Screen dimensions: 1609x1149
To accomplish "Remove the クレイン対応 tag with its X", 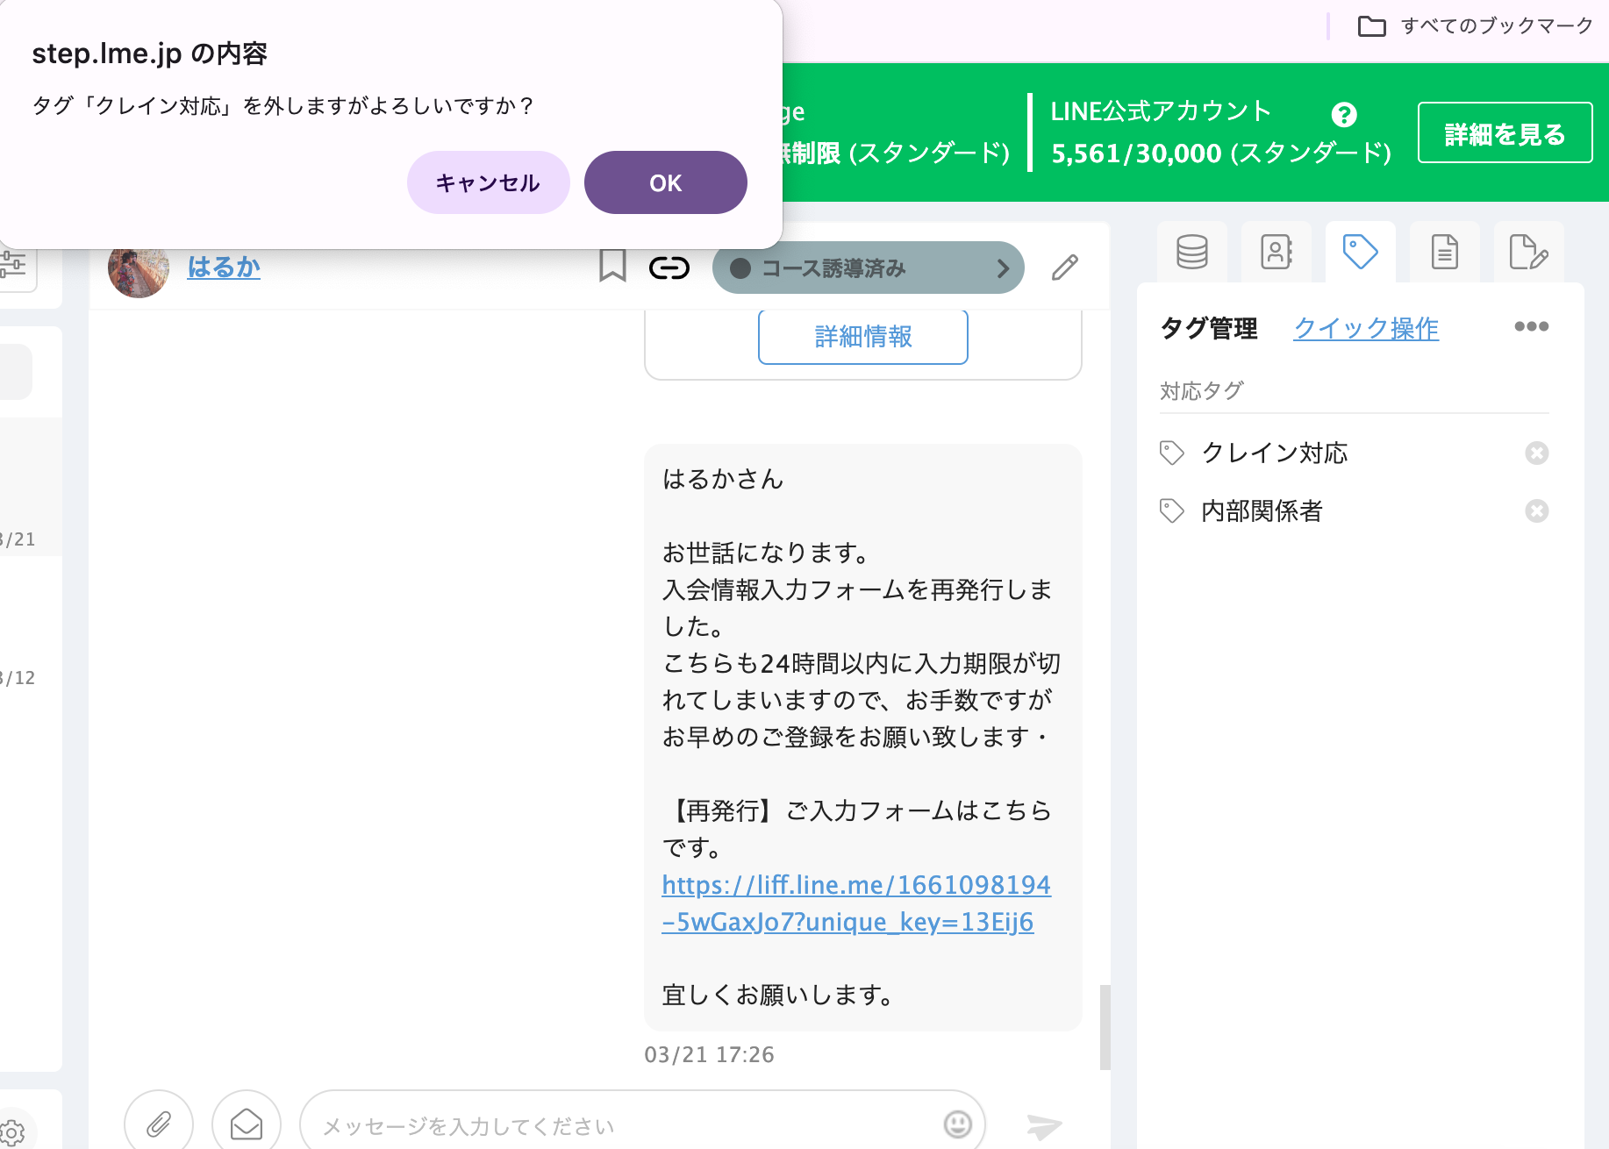I will click(x=1537, y=453).
